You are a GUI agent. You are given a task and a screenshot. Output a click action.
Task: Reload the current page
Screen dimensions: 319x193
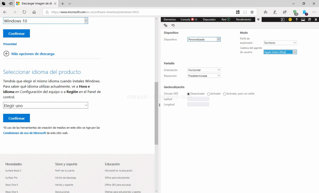24,12
